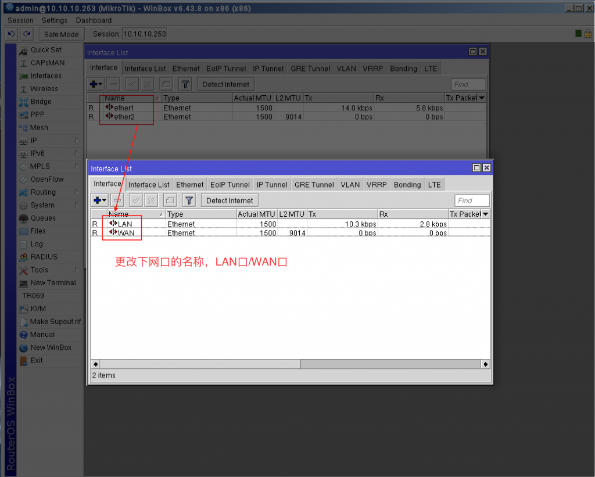Open Add (plus) dropdown in front window
Screen dimensions: 595x477
tap(100, 200)
